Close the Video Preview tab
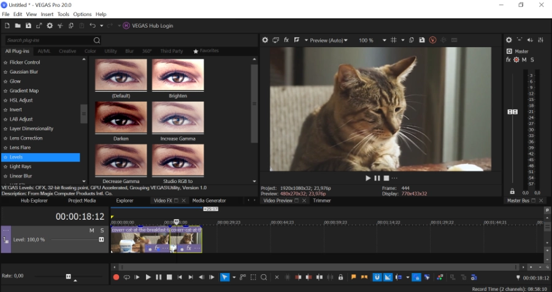Viewport: 552px width, 292px height. 304,201
